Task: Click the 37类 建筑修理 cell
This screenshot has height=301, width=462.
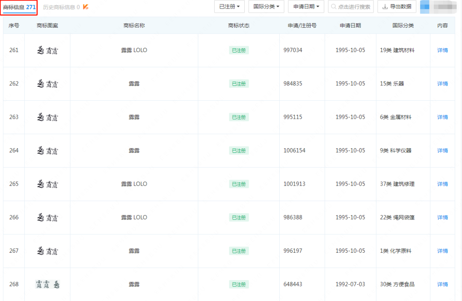Action: pyautogui.click(x=397, y=184)
